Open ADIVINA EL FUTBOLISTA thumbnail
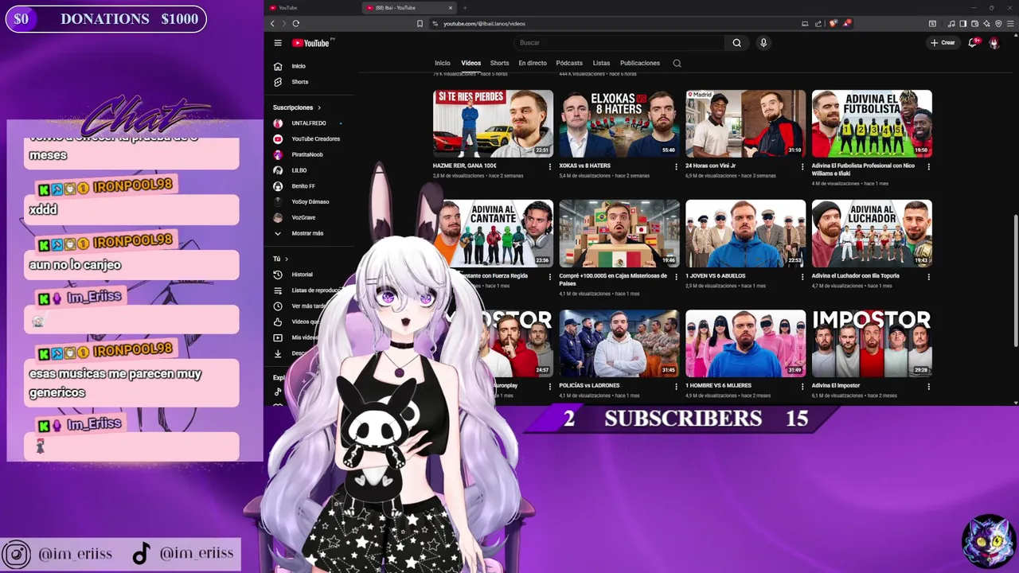The image size is (1019, 573). coord(872,123)
